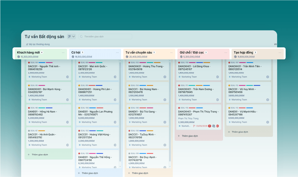298x177 pixels.
Task: Click arrow icon on Bùi Mạnh Hùng card
Action: point(67,100)
